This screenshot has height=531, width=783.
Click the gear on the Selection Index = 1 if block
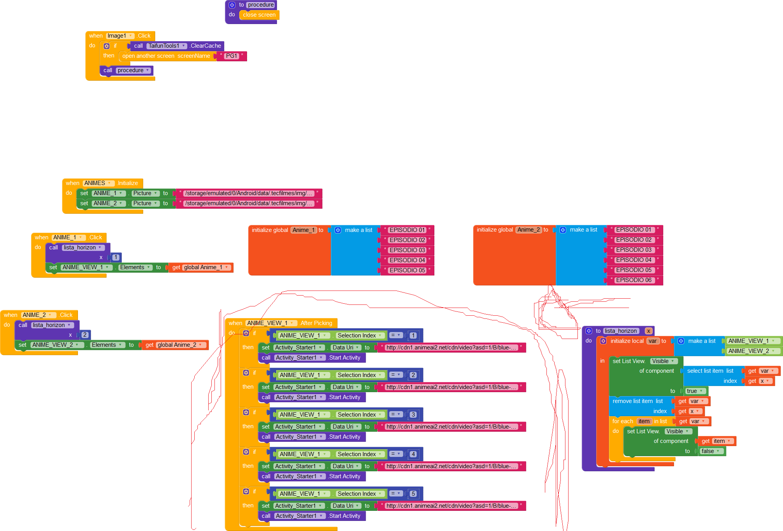246,333
